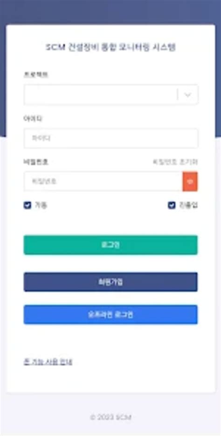The width and height of the screenshot is (221, 436).
Task: Open the password reset (비밀번호 초기화) link
Action: coord(175,162)
